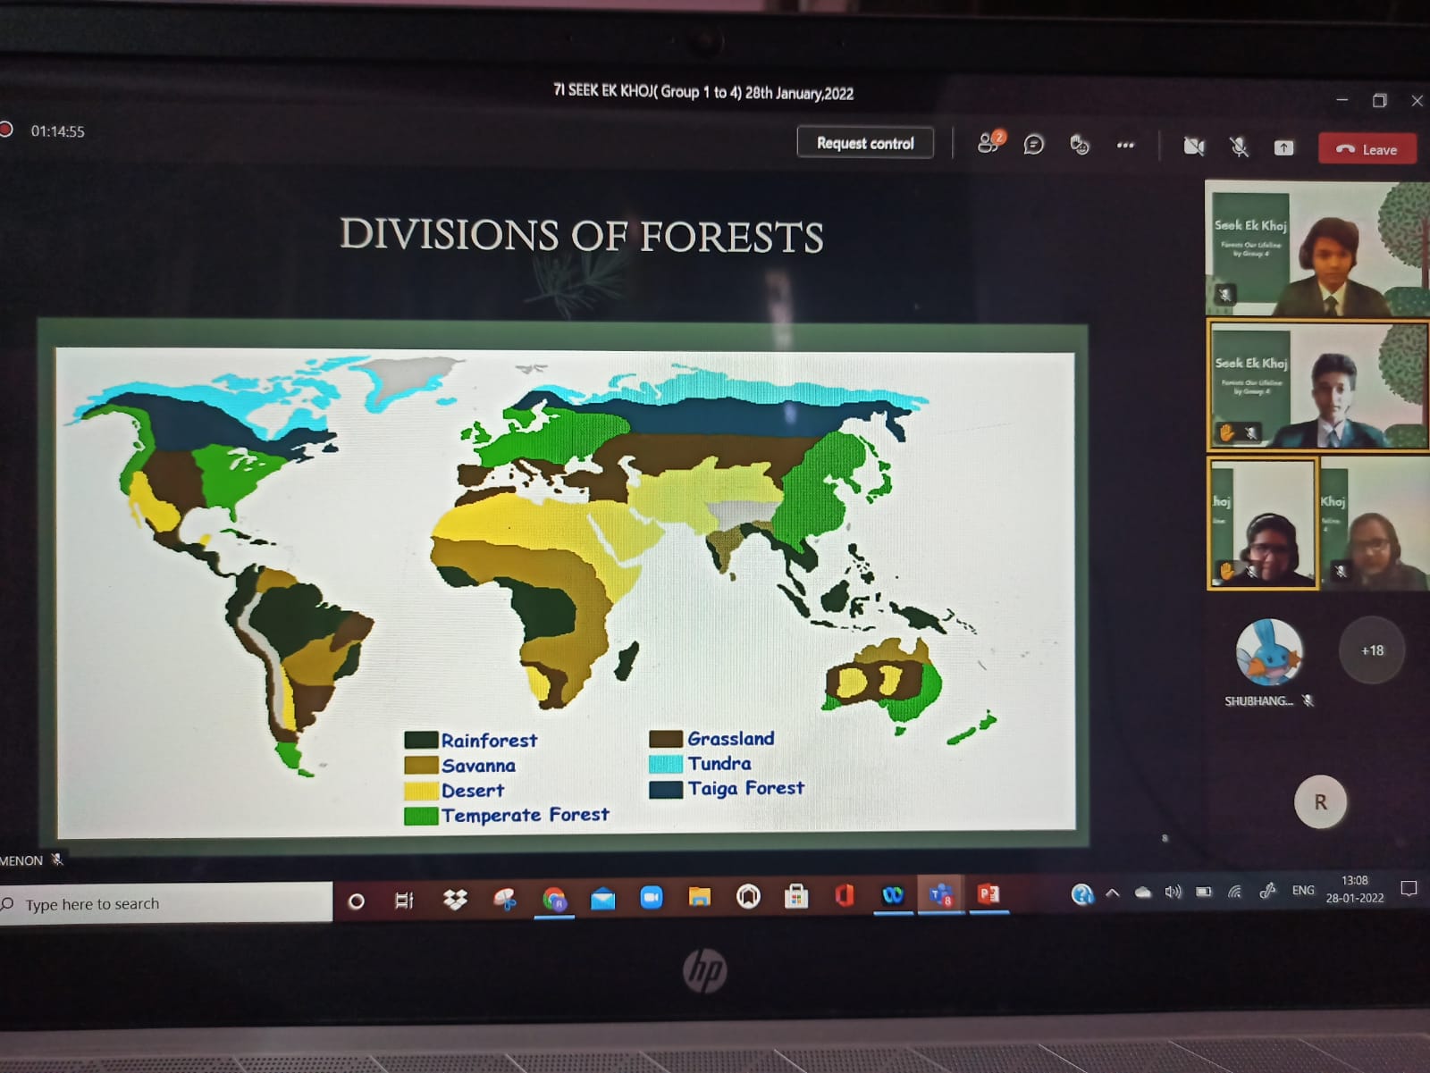This screenshot has width=1430, height=1073.
Task: Click the Desert legend color swatch
Action: [420, 791]
